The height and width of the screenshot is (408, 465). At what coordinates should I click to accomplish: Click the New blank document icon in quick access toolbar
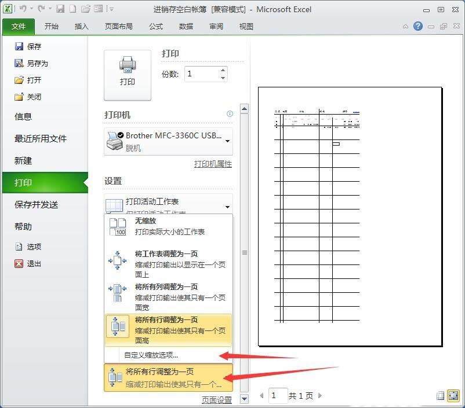[x=72, y=9]
